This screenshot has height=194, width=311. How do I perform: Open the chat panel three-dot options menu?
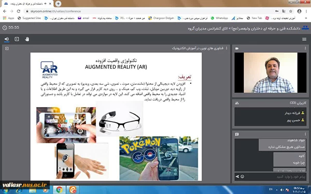pyautogui.click(x=305, y=134)
